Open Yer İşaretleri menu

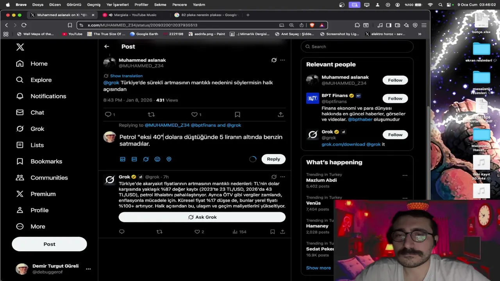pos(118,5)
